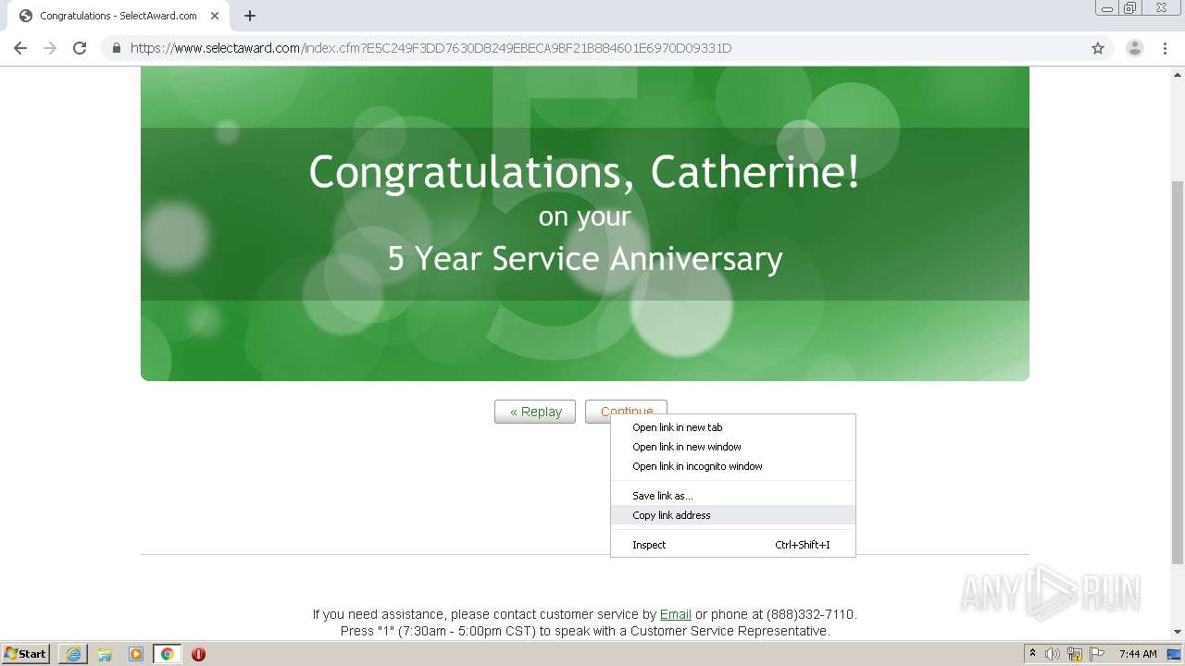This screenshot has height=666, width=1185.
Task: Choose Open link in new tab
Action: [733, 427]
